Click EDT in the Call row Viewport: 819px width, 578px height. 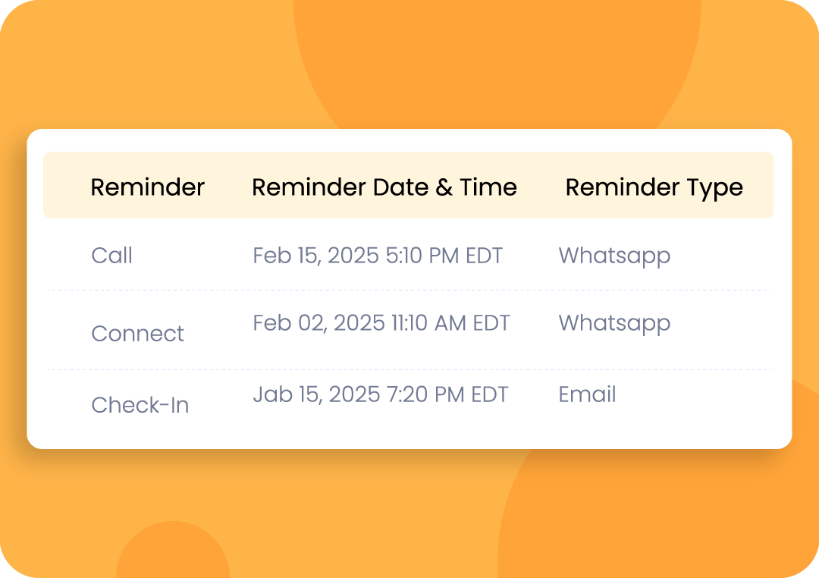484,256
